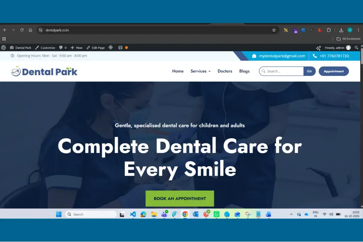Open the Blogs page
The height and width of the screenshot is (242, 363).
pyautogui.click(x=244, y=71)
